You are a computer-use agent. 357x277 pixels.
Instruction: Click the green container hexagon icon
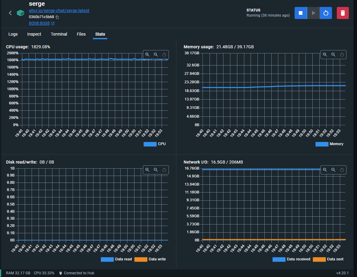pyautogui.click(x=20, y=13)
